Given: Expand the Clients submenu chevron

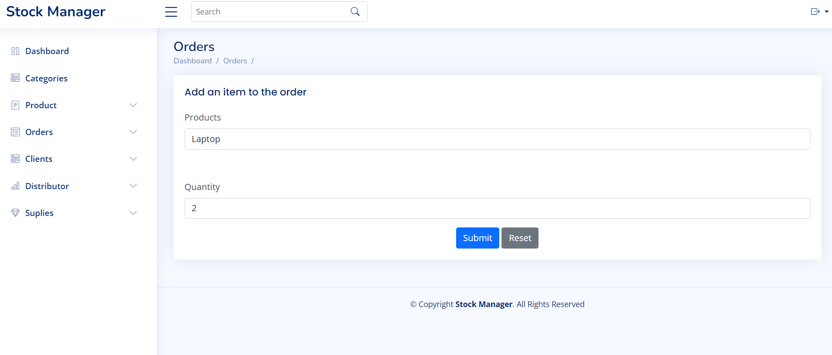Looking at the screenshot, I should coord(133,159).
